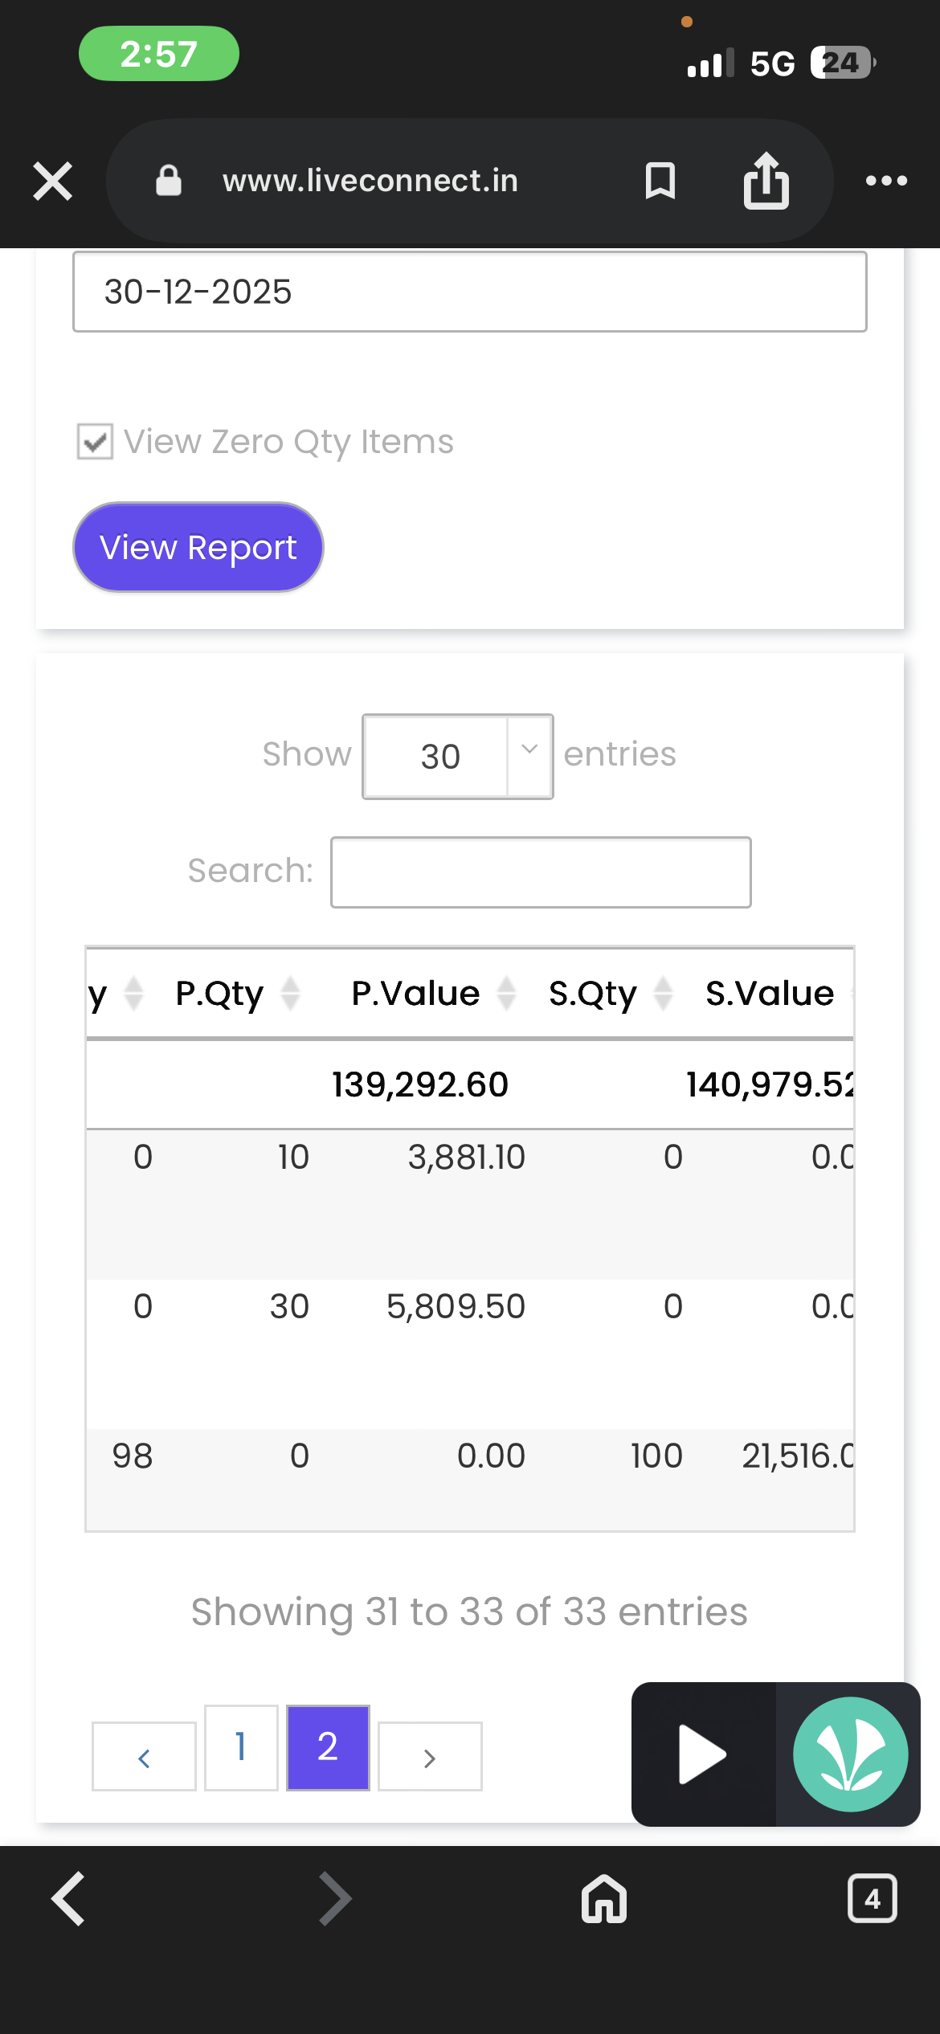Tap the bookmark icon in address bar

(x=660, y=181)
